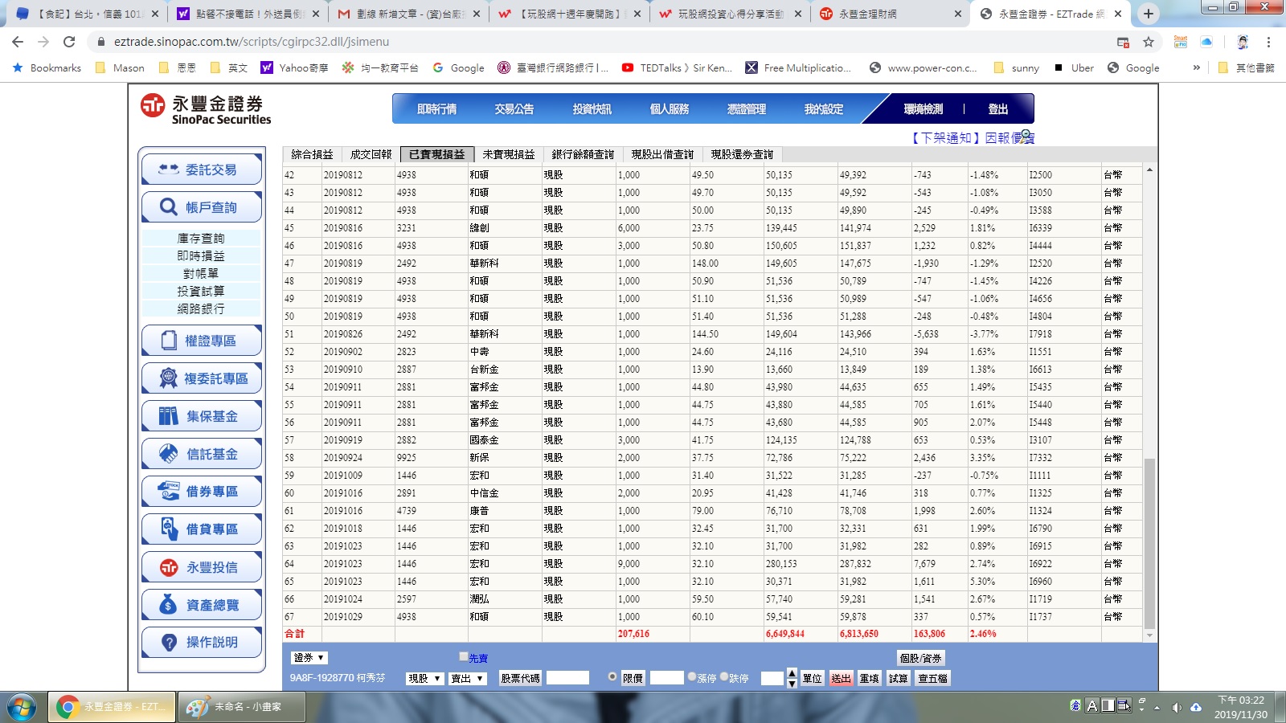Click the table vertical scrollbar thumb
The height and width of the screenshot is (723, 1286).
click(x=1149, y=543)
